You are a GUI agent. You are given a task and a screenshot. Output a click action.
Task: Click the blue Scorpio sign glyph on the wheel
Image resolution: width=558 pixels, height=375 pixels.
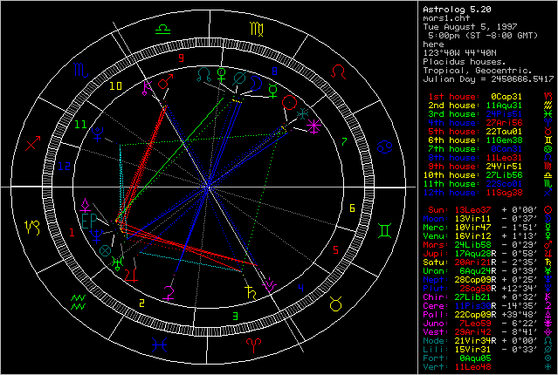coord(81,70)
